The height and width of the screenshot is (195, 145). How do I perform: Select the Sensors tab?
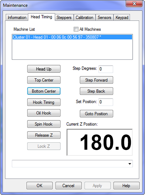[104, 17]
